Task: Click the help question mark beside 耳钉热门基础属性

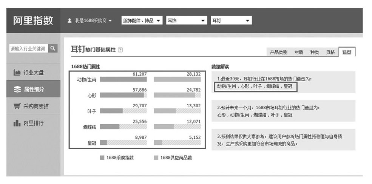Action: click(120, 50)
